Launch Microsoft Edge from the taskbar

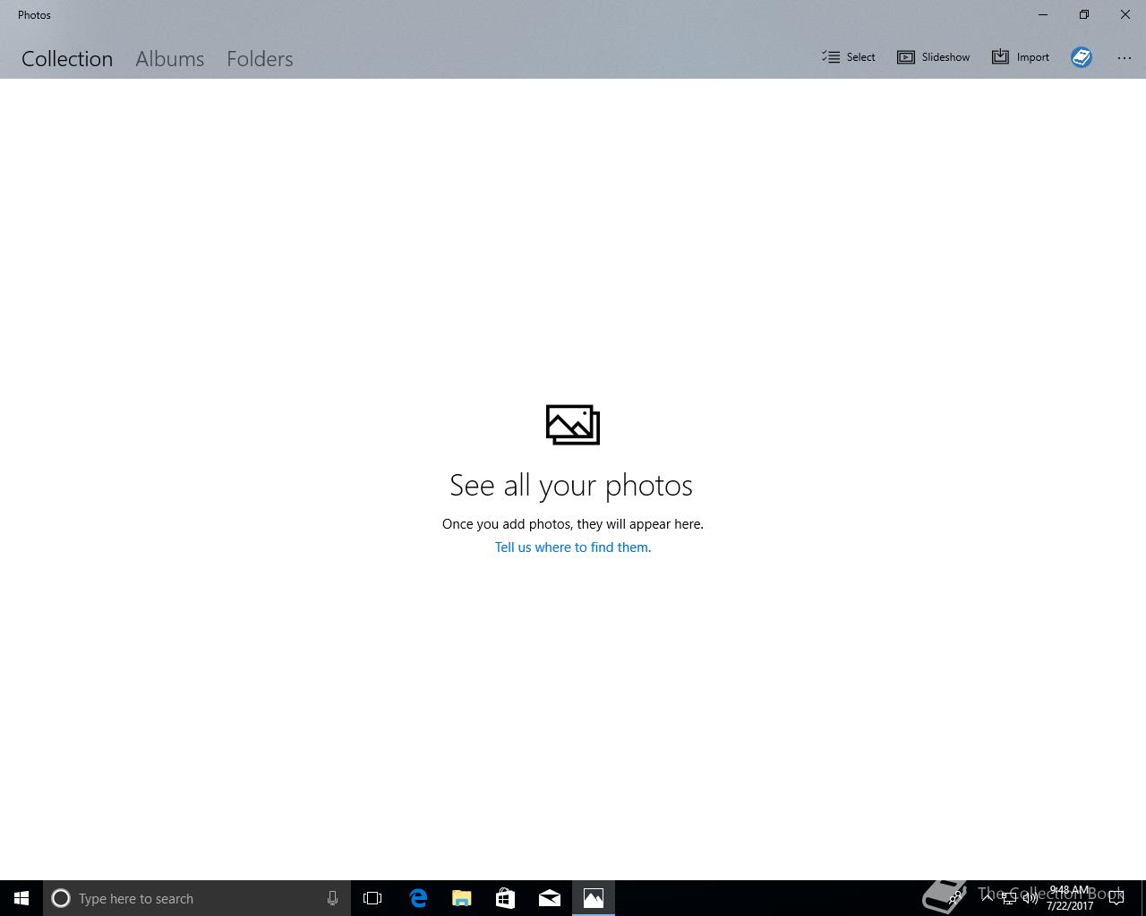coord(417,898)
